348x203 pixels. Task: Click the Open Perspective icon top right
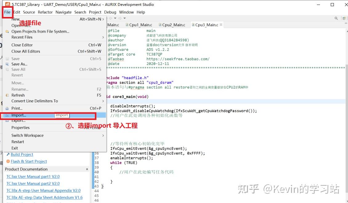344,18
